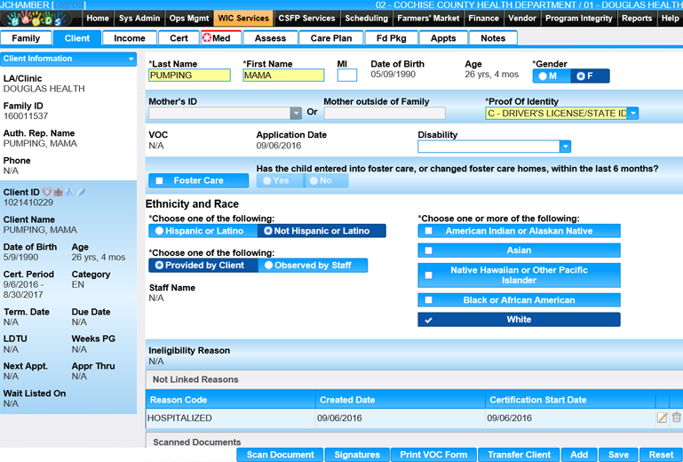
Task: Click the Scan Document button
Action: tap(280, 455)
